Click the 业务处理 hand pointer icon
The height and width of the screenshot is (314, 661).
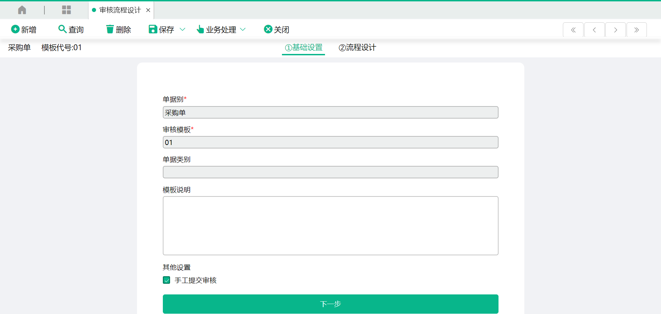click(200, 29)
